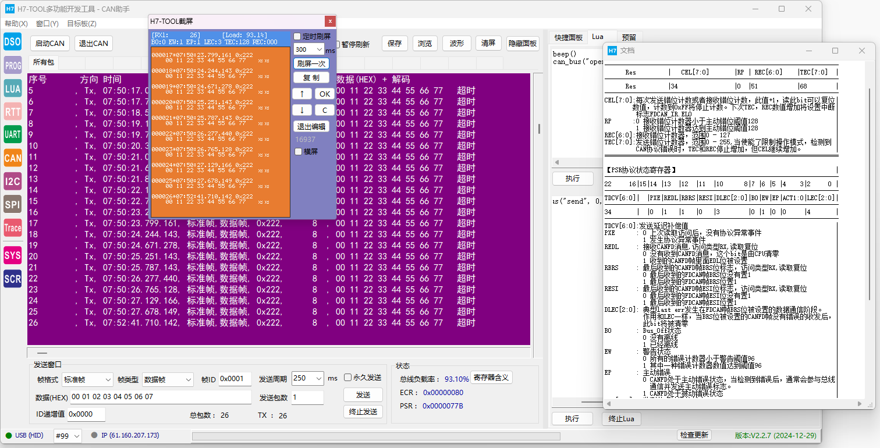
Task: Open the 窗口(Y) menu
Action: click(47, 24)
